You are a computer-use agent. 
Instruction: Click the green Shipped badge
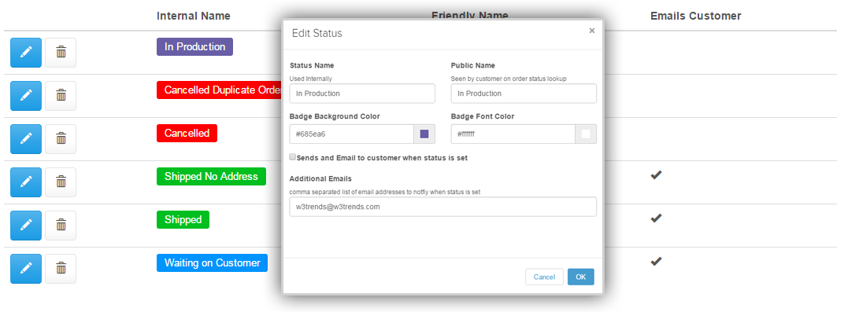click(183, 219)
